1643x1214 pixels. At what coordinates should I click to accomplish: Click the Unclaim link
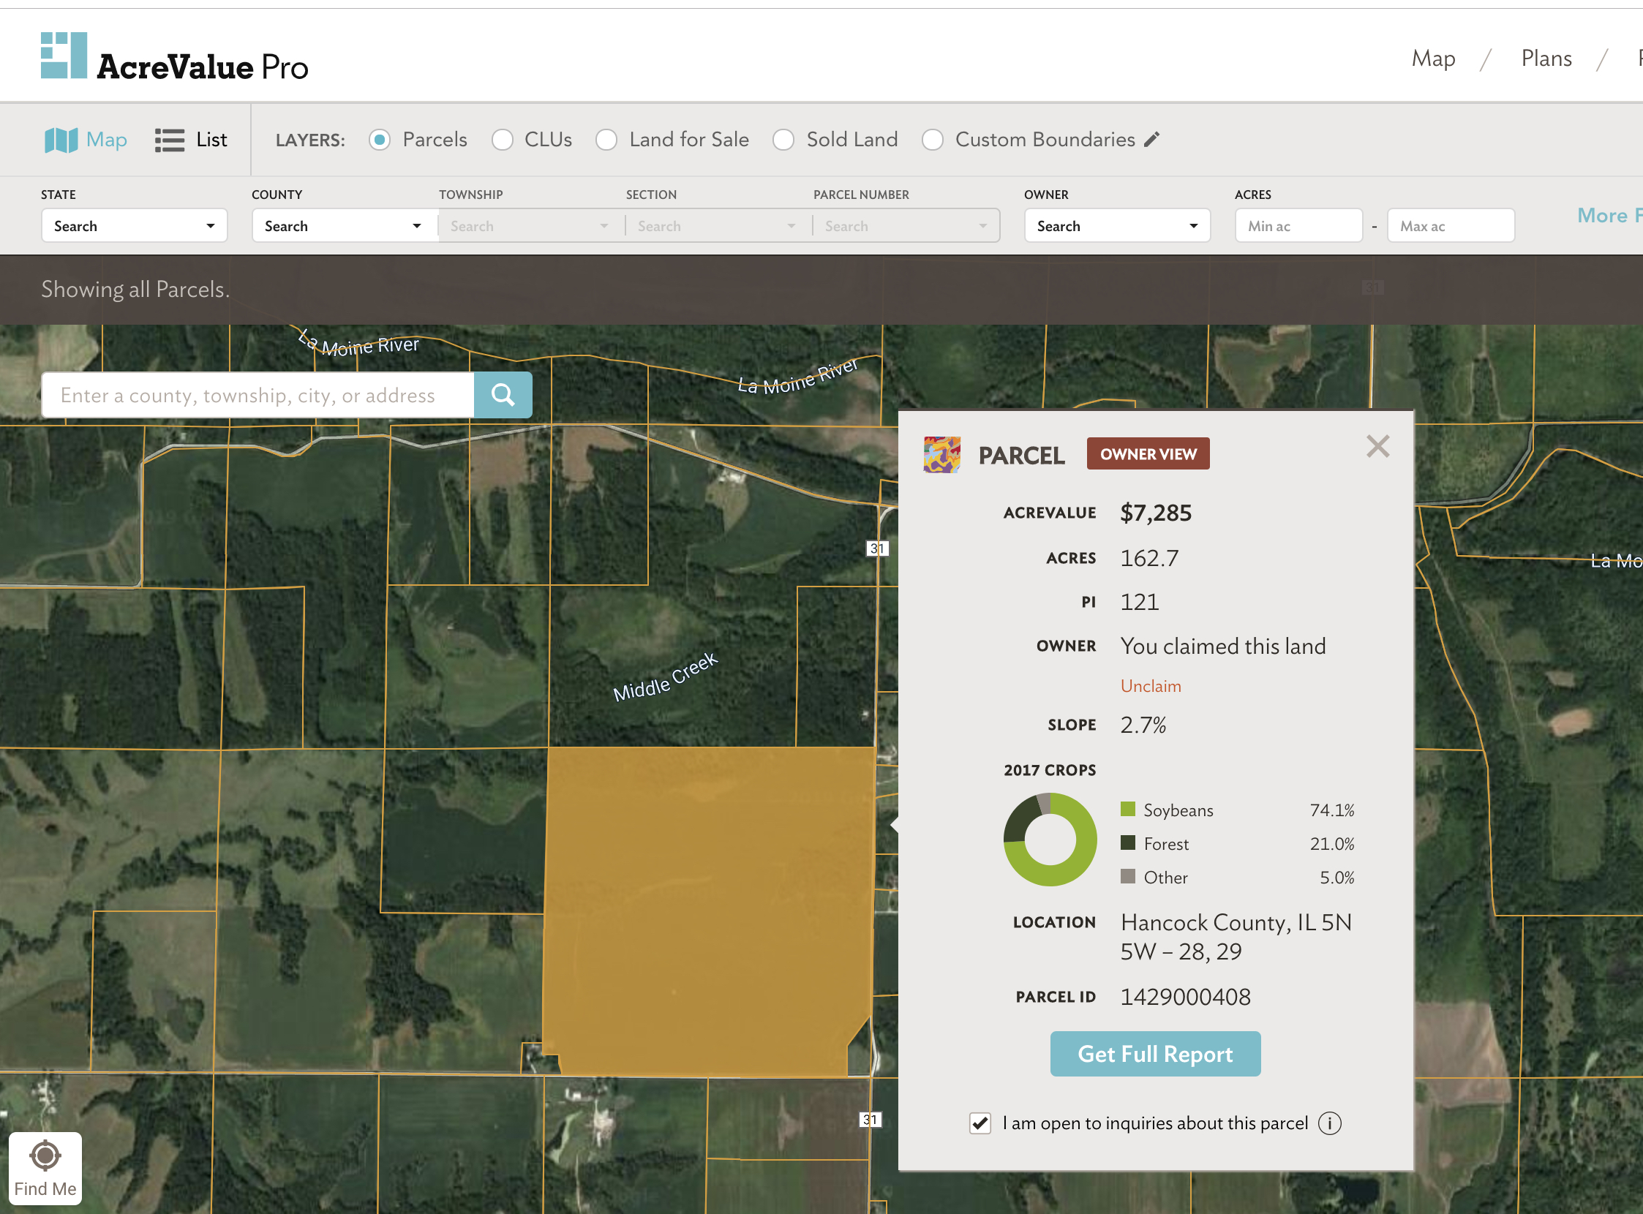pos(1151,686)
